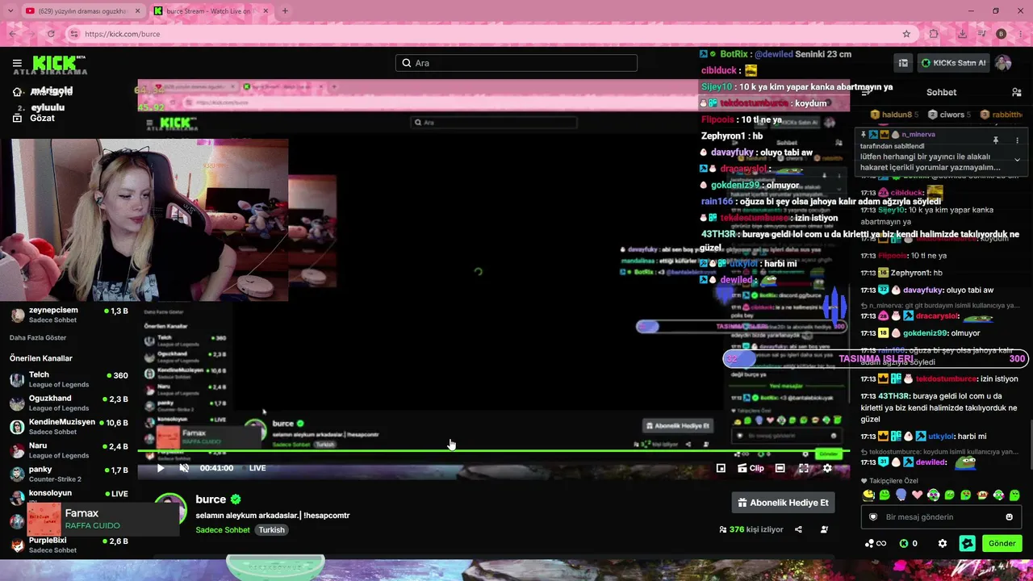
Task: Insert the pink heart emote
Action: 917,495
